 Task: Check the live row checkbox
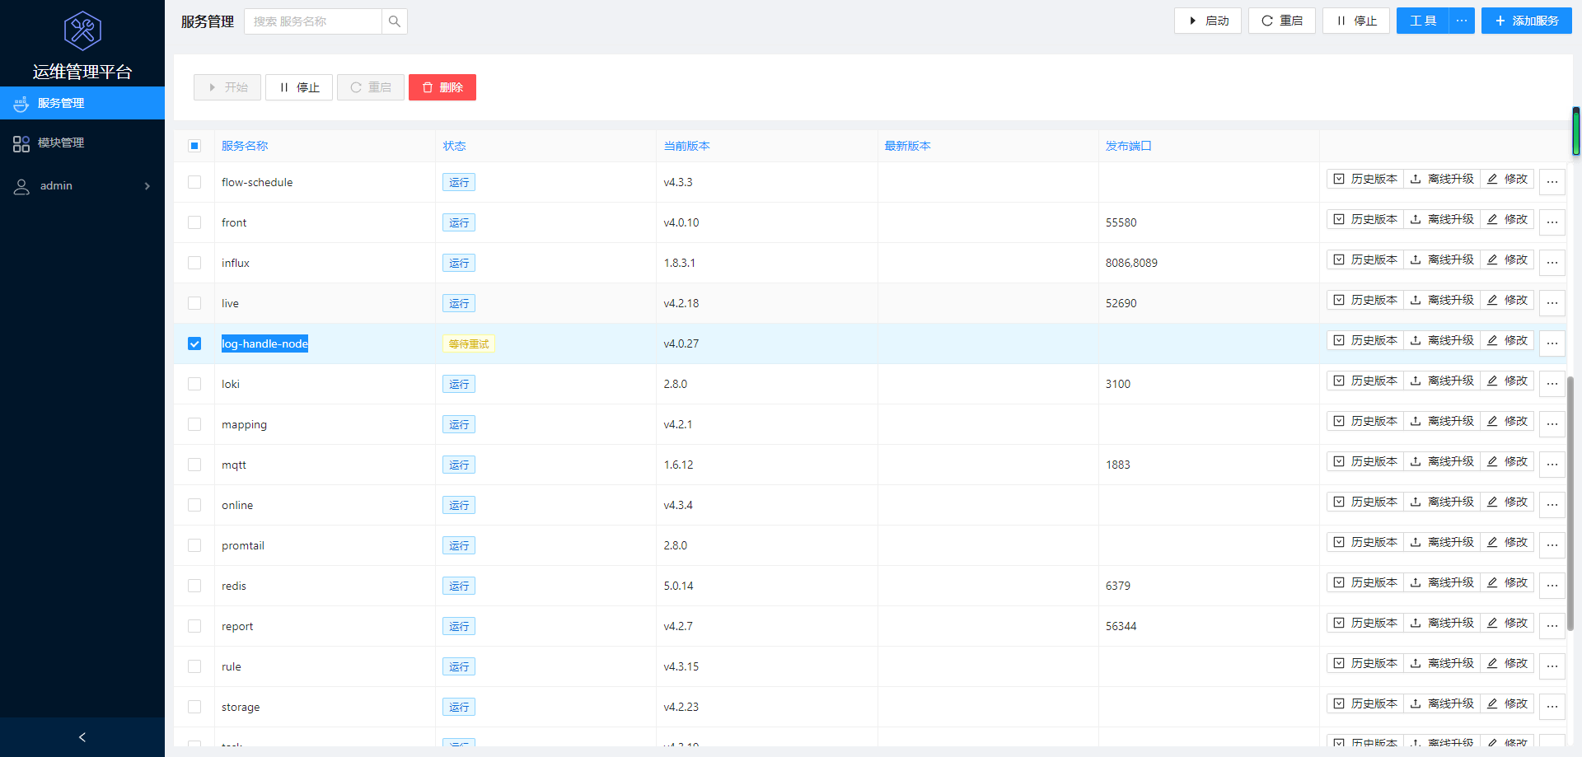[194, 303]
